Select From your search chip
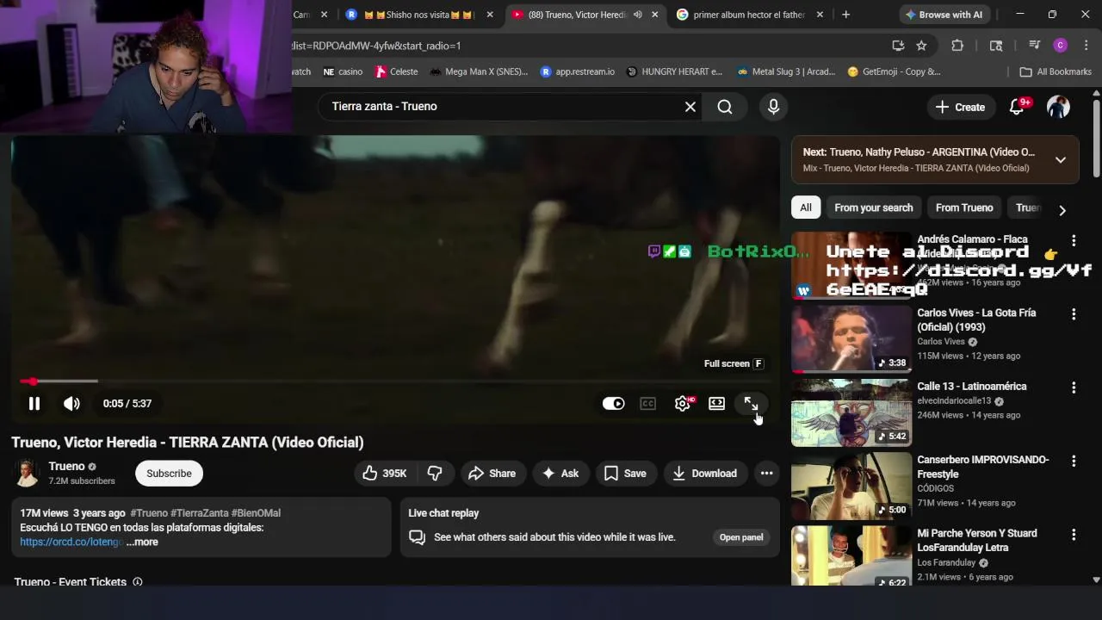 (x=873, y=208)
